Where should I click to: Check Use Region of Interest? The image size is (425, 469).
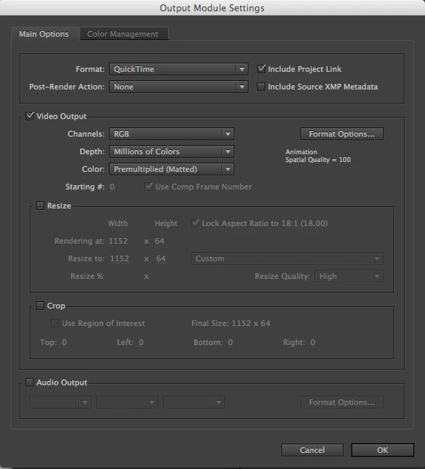click(x=55, y=323)
